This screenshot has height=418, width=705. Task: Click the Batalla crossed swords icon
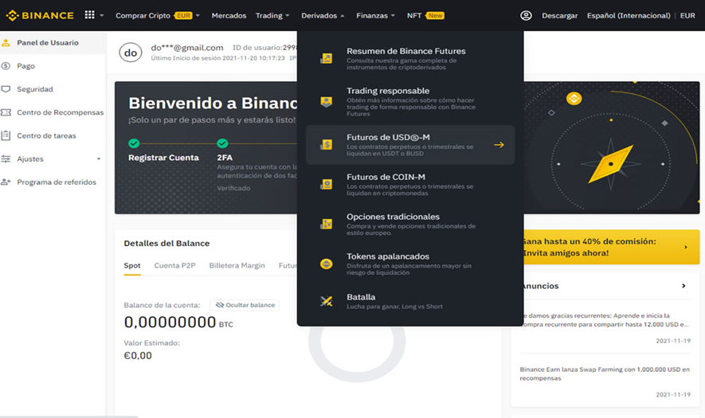[327, 301]
